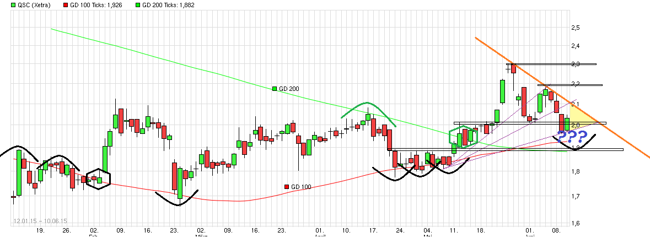This screenshot has width=650, height=243.
Task: Click the '18.' date axis label
Action: [481, 231]
